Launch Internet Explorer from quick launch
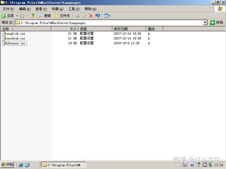The width and height of the screenshot is (226, 169). [21, 165]
